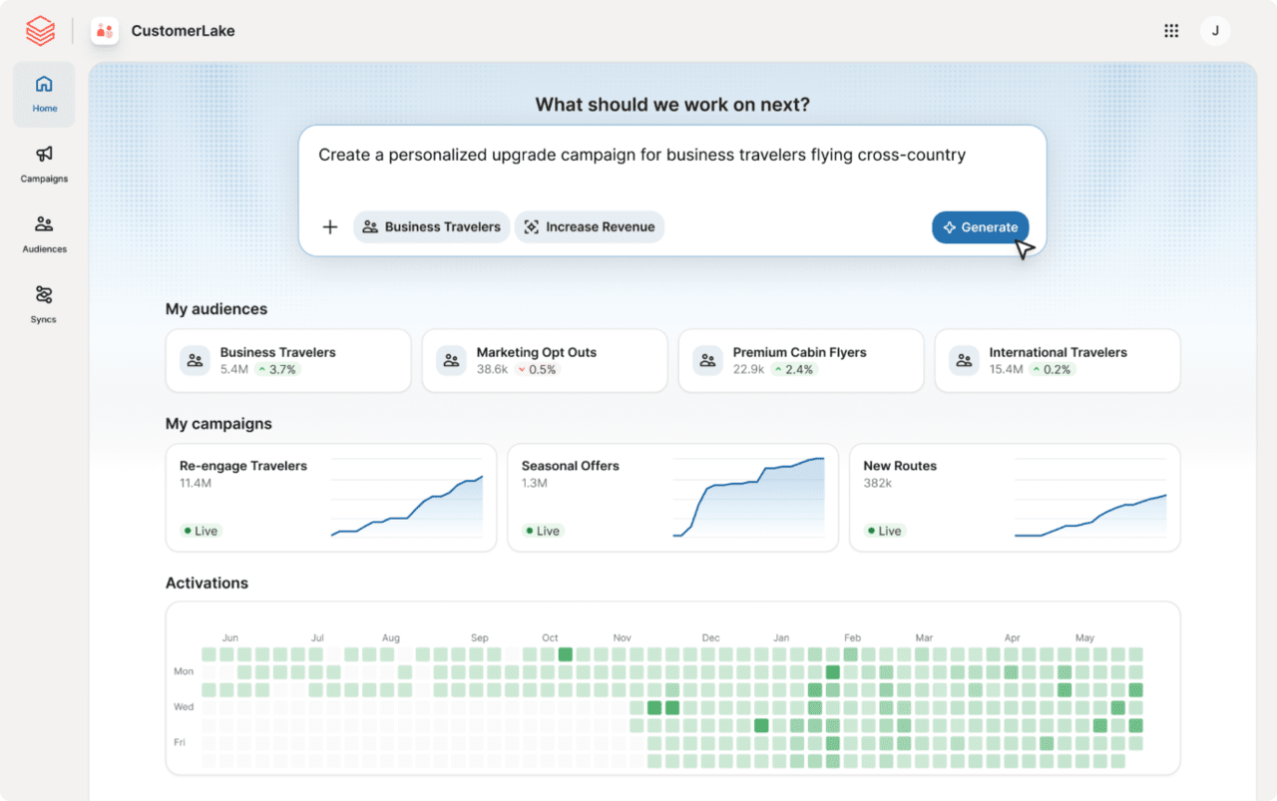
Task: Click the Re-engage Travelers line chart
Action: pos(407,499)
